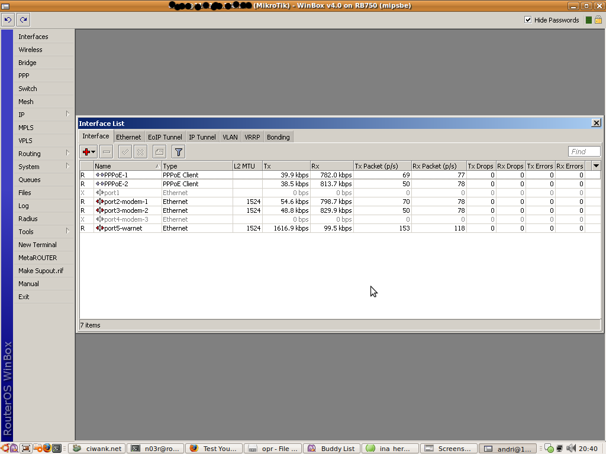Click the padlock icon near Hide Passwords
Screen dimensions: 606x454
click(x=598, y=20)
